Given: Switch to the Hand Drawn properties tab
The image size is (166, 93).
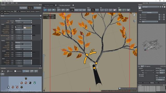Looking at the screenshot, I should [6, 14].
